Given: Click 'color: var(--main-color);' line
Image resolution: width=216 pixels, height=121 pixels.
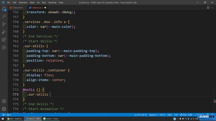Looking at the screenshot, I should pos(51,27).
